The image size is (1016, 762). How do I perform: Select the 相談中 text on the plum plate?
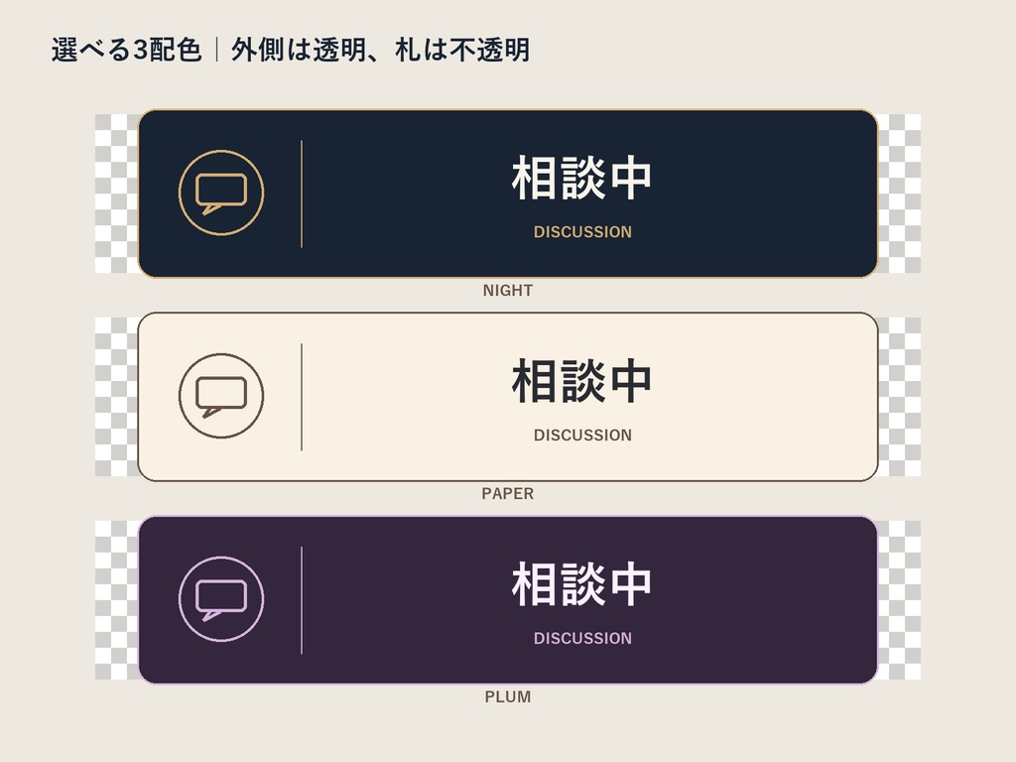click(x=581, y=584)
